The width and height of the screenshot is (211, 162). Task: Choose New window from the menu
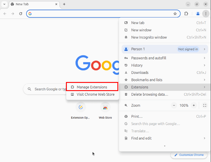(x=165, y=30)
